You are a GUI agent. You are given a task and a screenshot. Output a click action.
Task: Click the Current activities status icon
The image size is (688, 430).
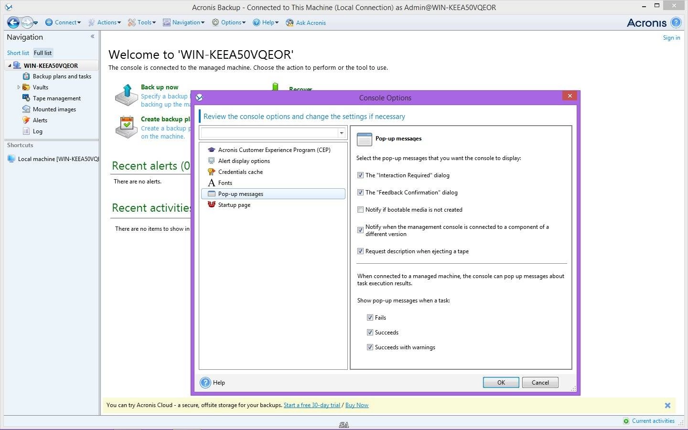pos(626,421)
